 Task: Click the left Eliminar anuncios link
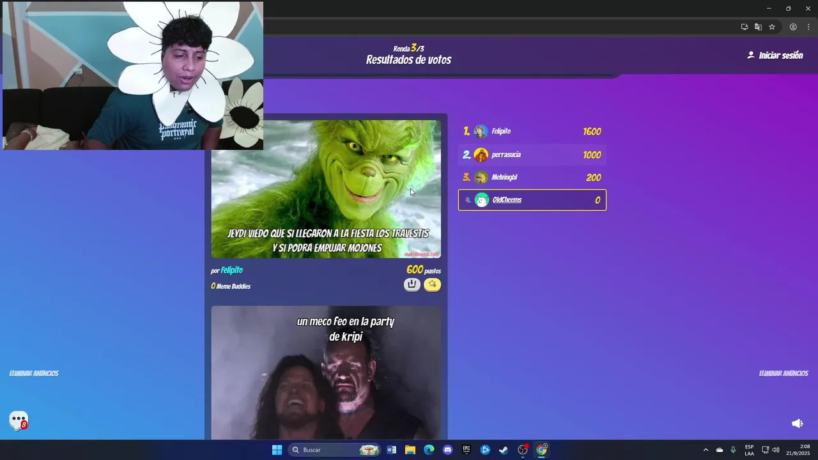tap(34, 373)
